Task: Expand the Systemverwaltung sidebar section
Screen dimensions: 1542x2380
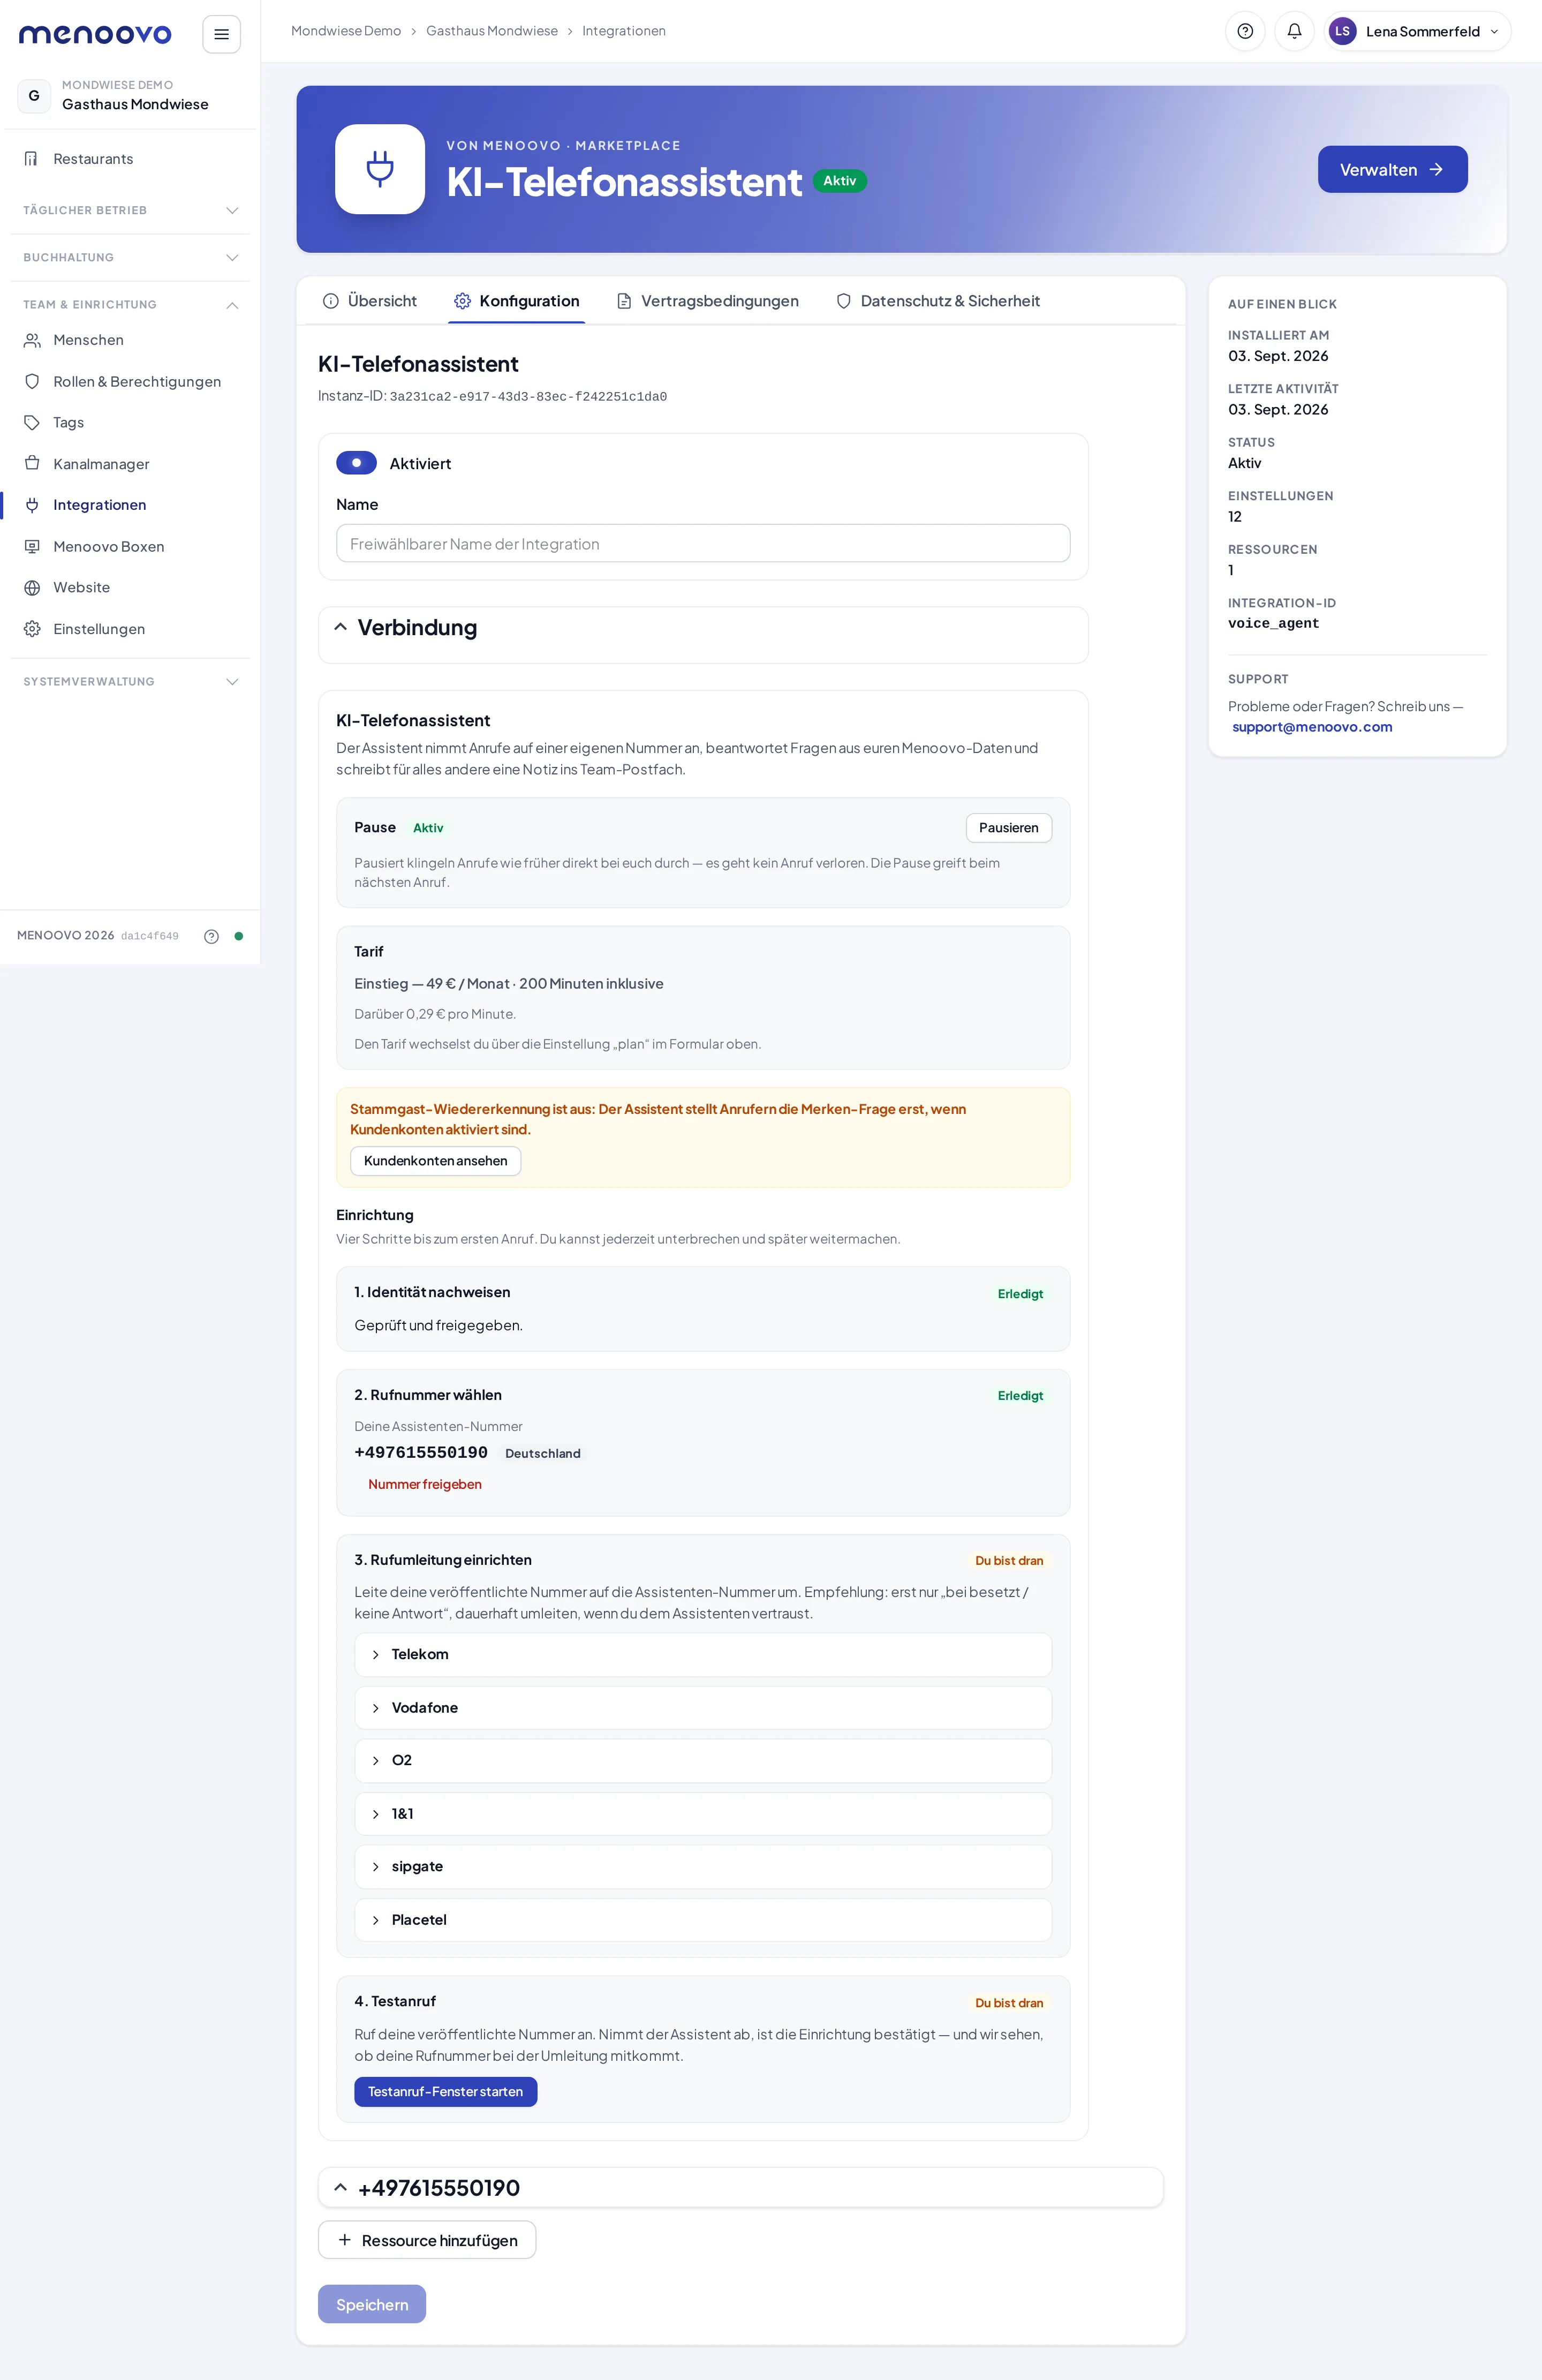Action: click(130, 681)
